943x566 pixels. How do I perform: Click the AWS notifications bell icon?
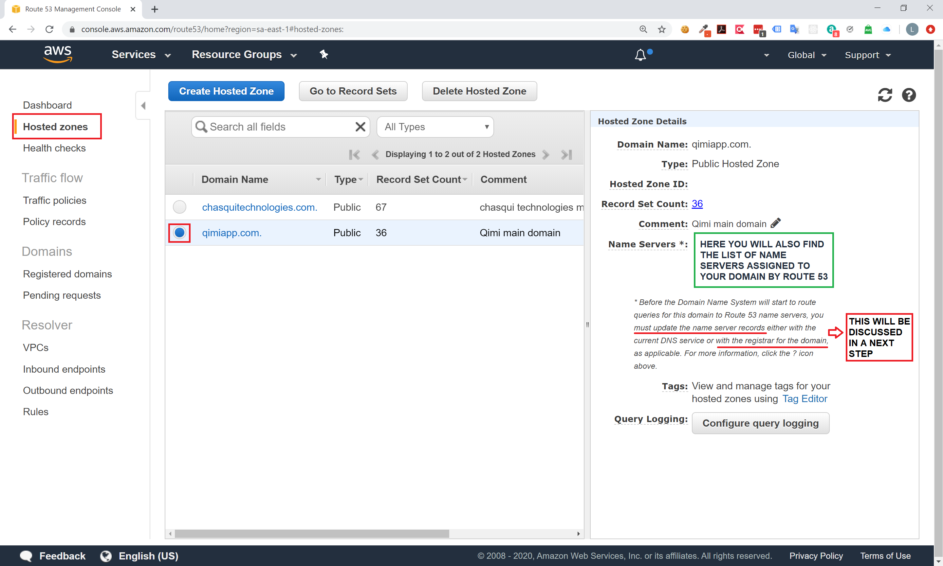click(x=640, y=55)
